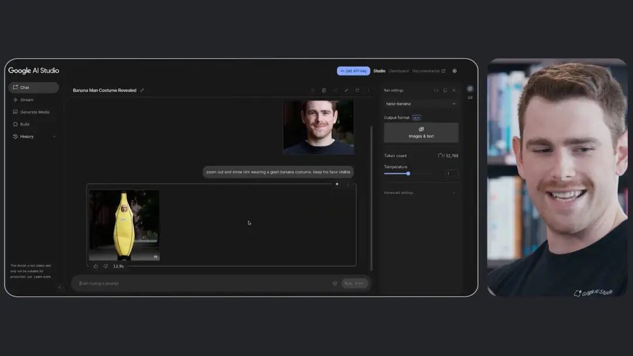Select the Images & text output format
This screenshot has width=633, height=356.
(x=421, y=132)
